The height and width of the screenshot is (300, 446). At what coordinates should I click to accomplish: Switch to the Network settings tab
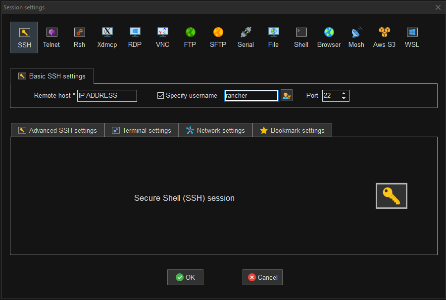click(x=215, y=130)
